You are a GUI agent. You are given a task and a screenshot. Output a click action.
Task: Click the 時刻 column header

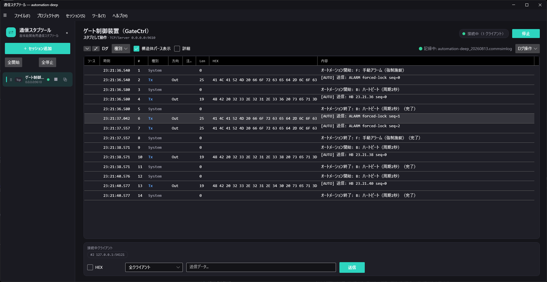(x=117, y=61)
